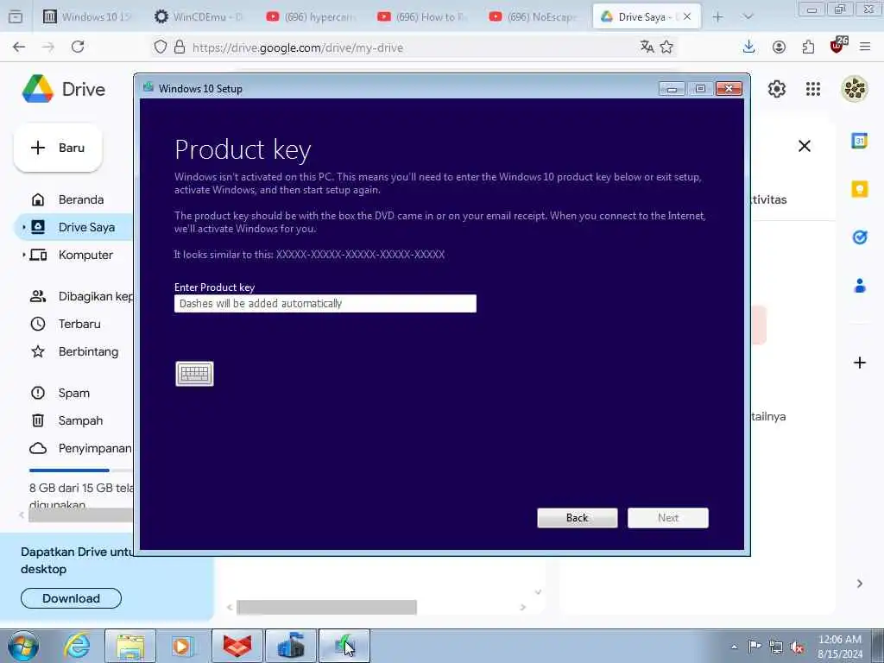The width and height of the screenshot is (884, 663).
Task: Open Drive settings gear
Action: pyautogui.click(x=777, y=89)
